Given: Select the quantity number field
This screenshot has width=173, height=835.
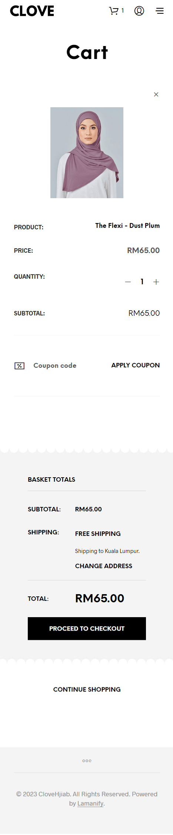Looking at the screenshot, I should (142, 282).
